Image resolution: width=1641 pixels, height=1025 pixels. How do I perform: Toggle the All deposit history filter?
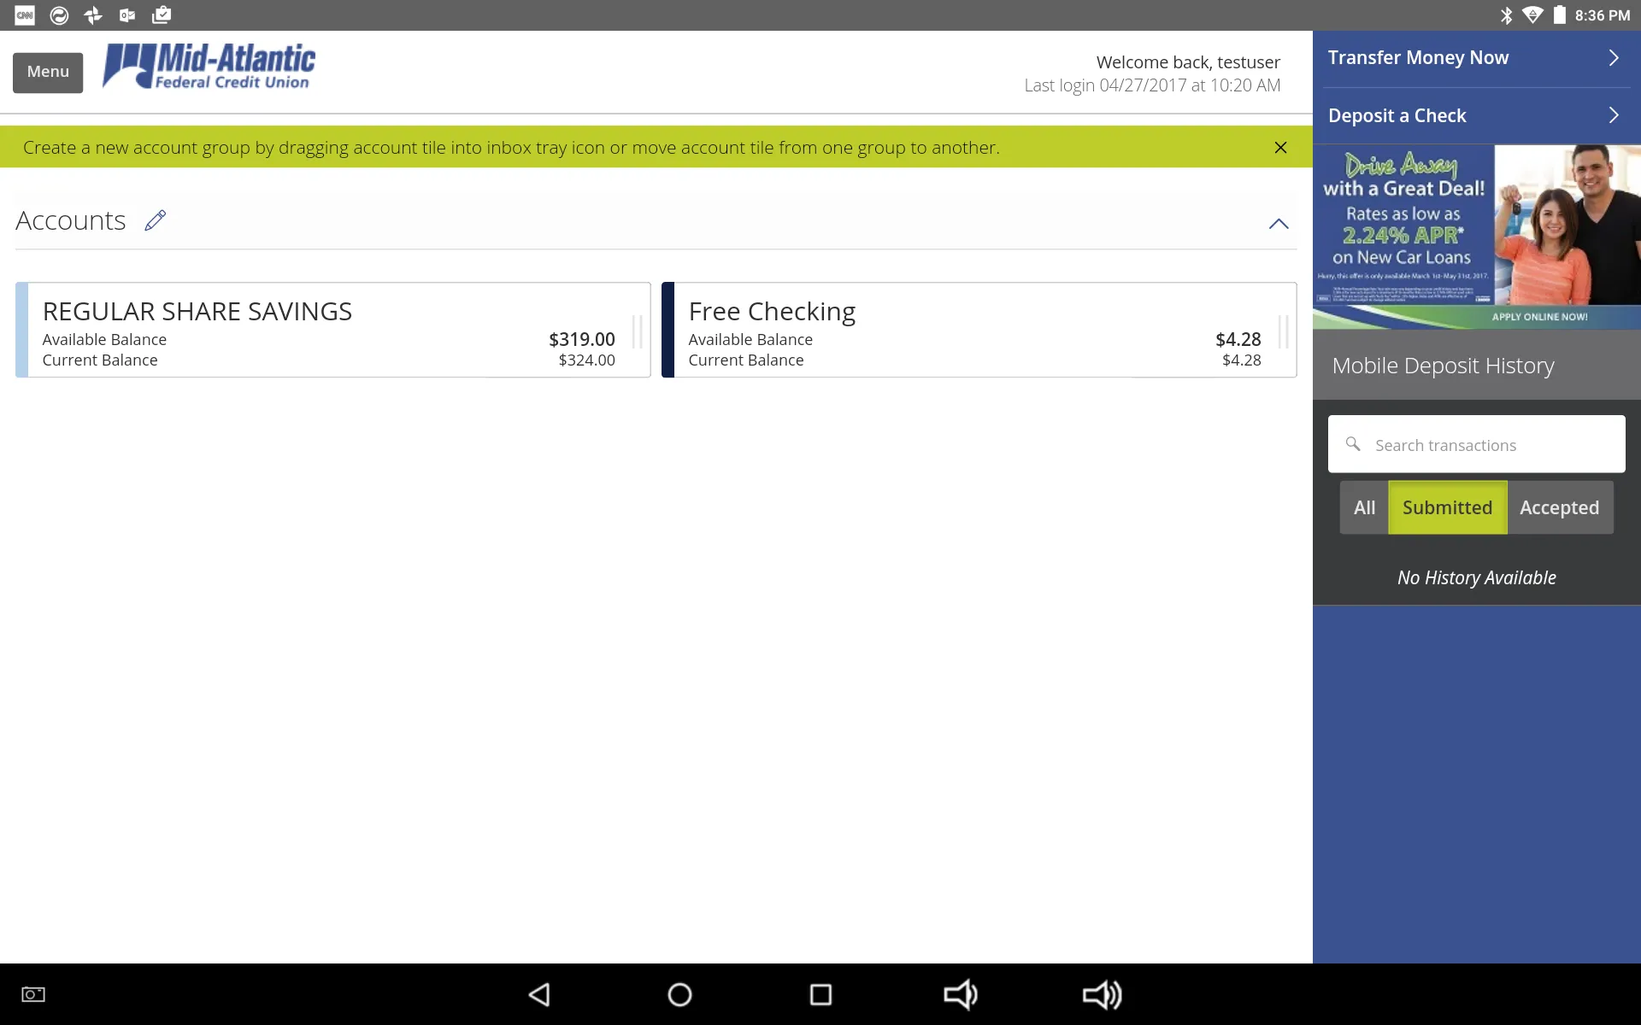click(x=1365, y=507)
